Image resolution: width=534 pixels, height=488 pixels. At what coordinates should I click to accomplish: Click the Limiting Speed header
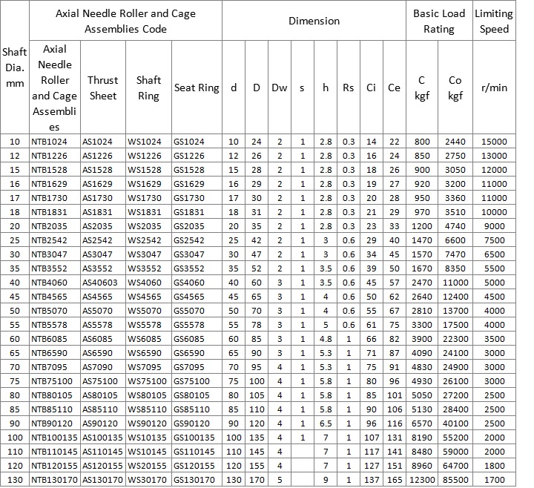tap(494, 21)
